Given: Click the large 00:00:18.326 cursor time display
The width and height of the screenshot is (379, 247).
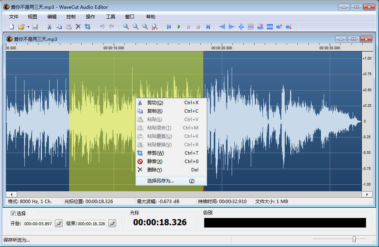Looking at the screenshot, I should tap(160, 222).
